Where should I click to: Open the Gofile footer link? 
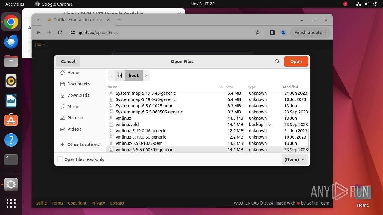click(41, 203)
